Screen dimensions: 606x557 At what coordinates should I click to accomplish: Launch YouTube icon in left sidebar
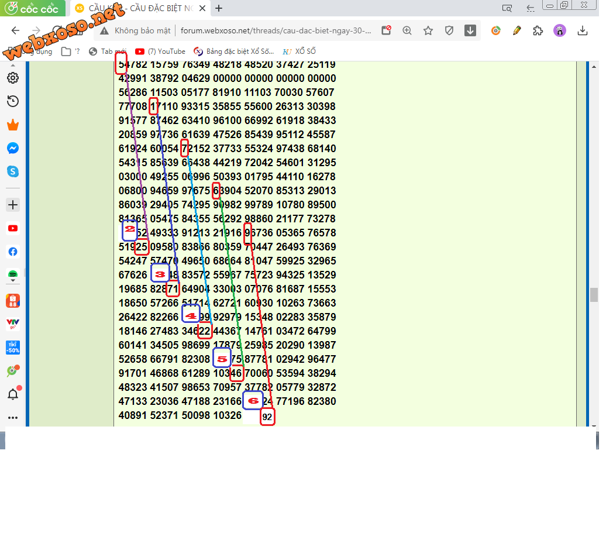tap(13, 229)
